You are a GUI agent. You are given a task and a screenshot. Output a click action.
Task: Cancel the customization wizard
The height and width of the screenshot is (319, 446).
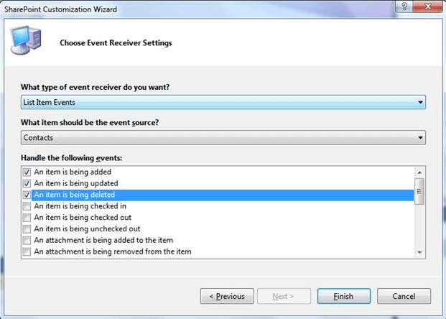click(x=404, y=296)
